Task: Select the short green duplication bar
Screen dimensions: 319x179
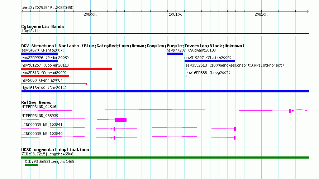Action: pos(32,165)
